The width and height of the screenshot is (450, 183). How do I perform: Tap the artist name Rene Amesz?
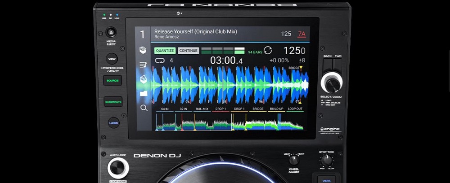click(x=166, y=37)
